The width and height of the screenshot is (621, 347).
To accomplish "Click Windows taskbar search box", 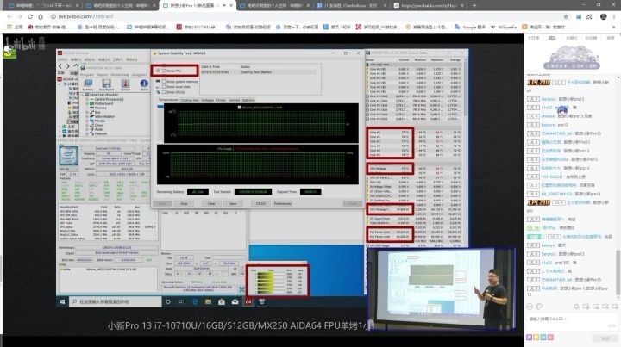I will 116,301.
